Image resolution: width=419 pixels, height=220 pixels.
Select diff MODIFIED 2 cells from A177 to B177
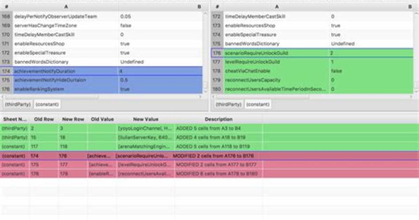pyautogui.click(x=209, y=165)
